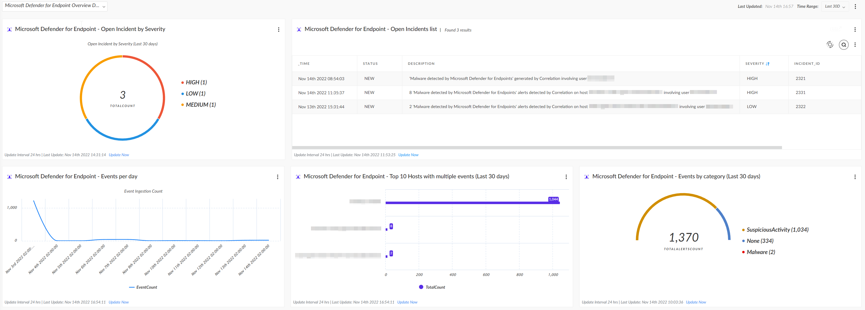The width and height of the screenshot is (865, 310).
Task: Click the STATUS column header
Action: tap(370, 64)
